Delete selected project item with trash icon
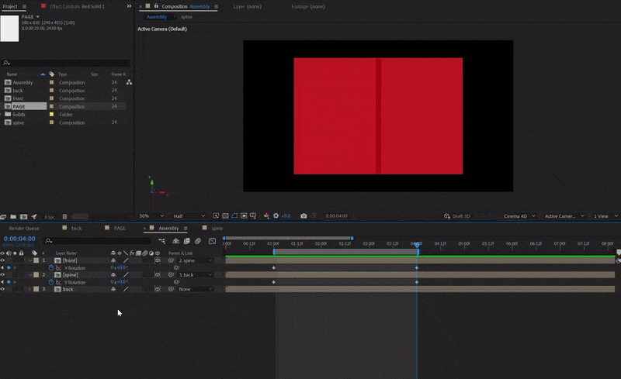621x379 pixels. point(64,217)
